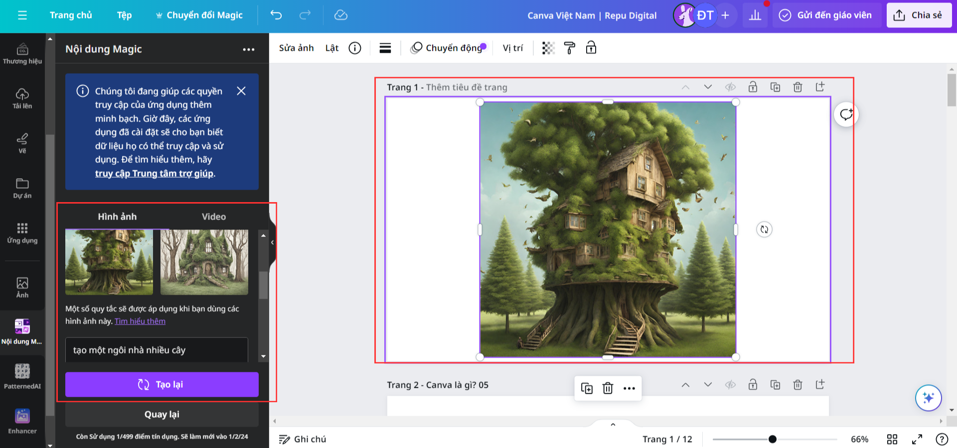Select the copy style paint roller icon
Viewport: 957px width, 448px height.
569,48
